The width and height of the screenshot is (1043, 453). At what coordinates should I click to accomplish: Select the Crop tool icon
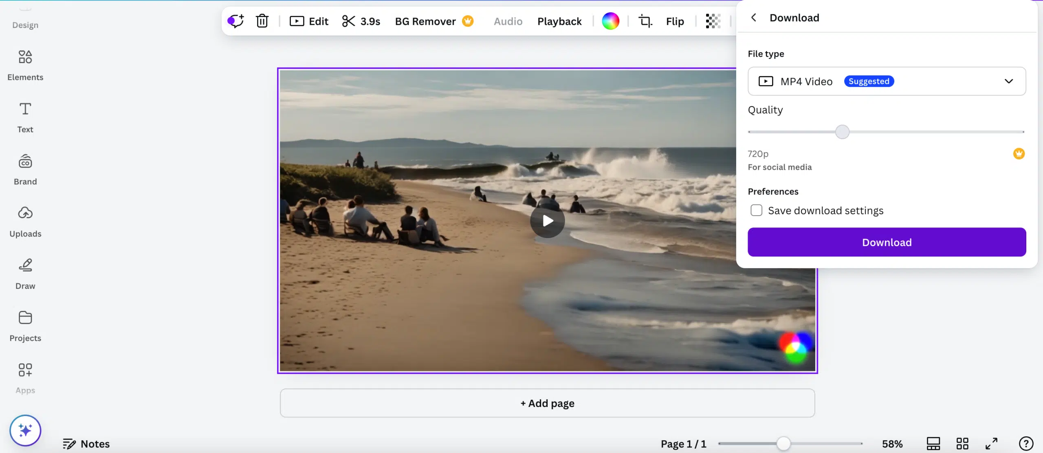tap(645, 21)
